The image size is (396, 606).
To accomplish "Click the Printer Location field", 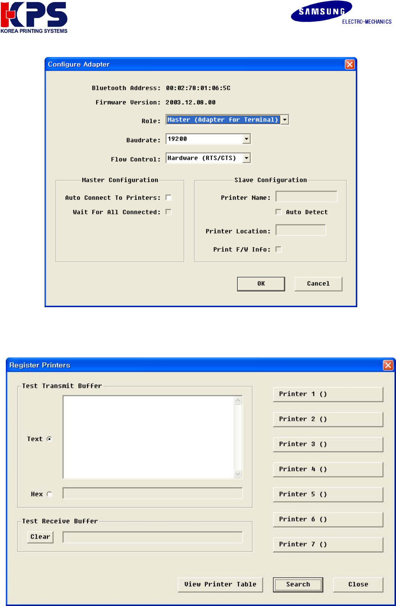I will (x=301, y=230).
